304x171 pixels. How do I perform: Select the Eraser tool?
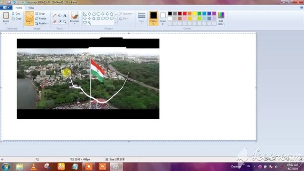click(x=55, y=21)
